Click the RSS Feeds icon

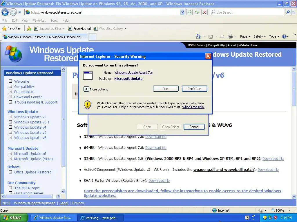click(x=211, y=37)
